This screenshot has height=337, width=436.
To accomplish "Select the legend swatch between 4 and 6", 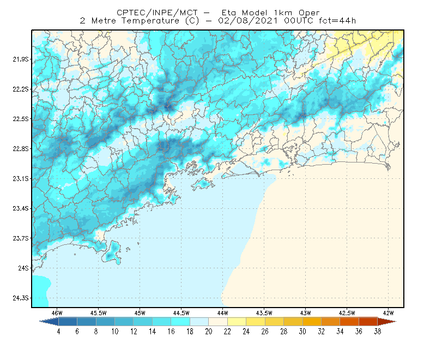I will (x=68, y=322).
